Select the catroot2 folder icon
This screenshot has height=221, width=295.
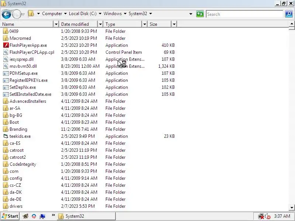click(6, 157)
